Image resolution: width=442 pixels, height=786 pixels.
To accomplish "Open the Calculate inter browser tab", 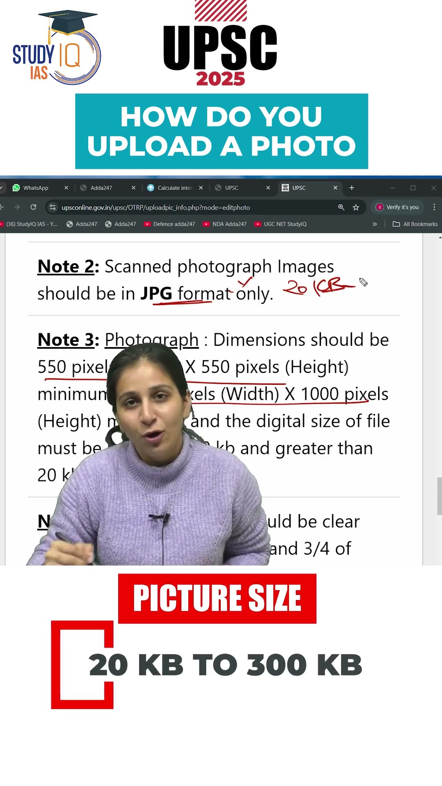I will point(175,188).
